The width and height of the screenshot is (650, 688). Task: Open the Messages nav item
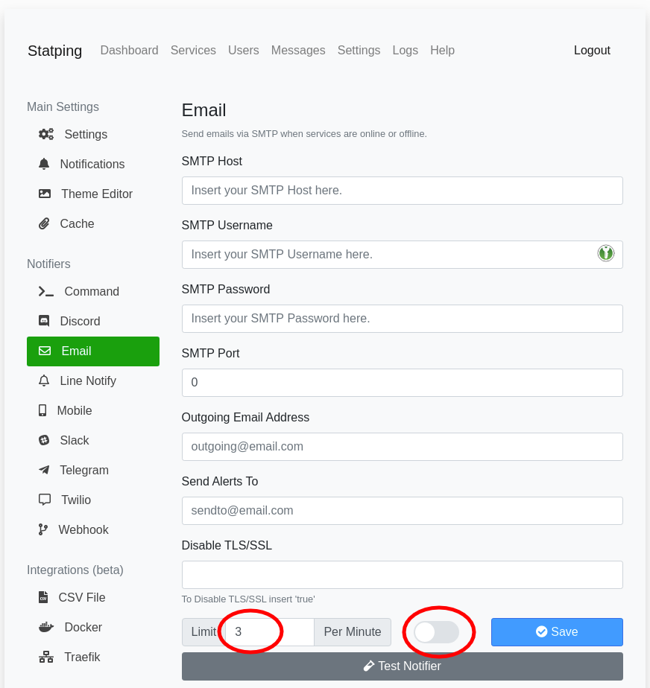298,51
